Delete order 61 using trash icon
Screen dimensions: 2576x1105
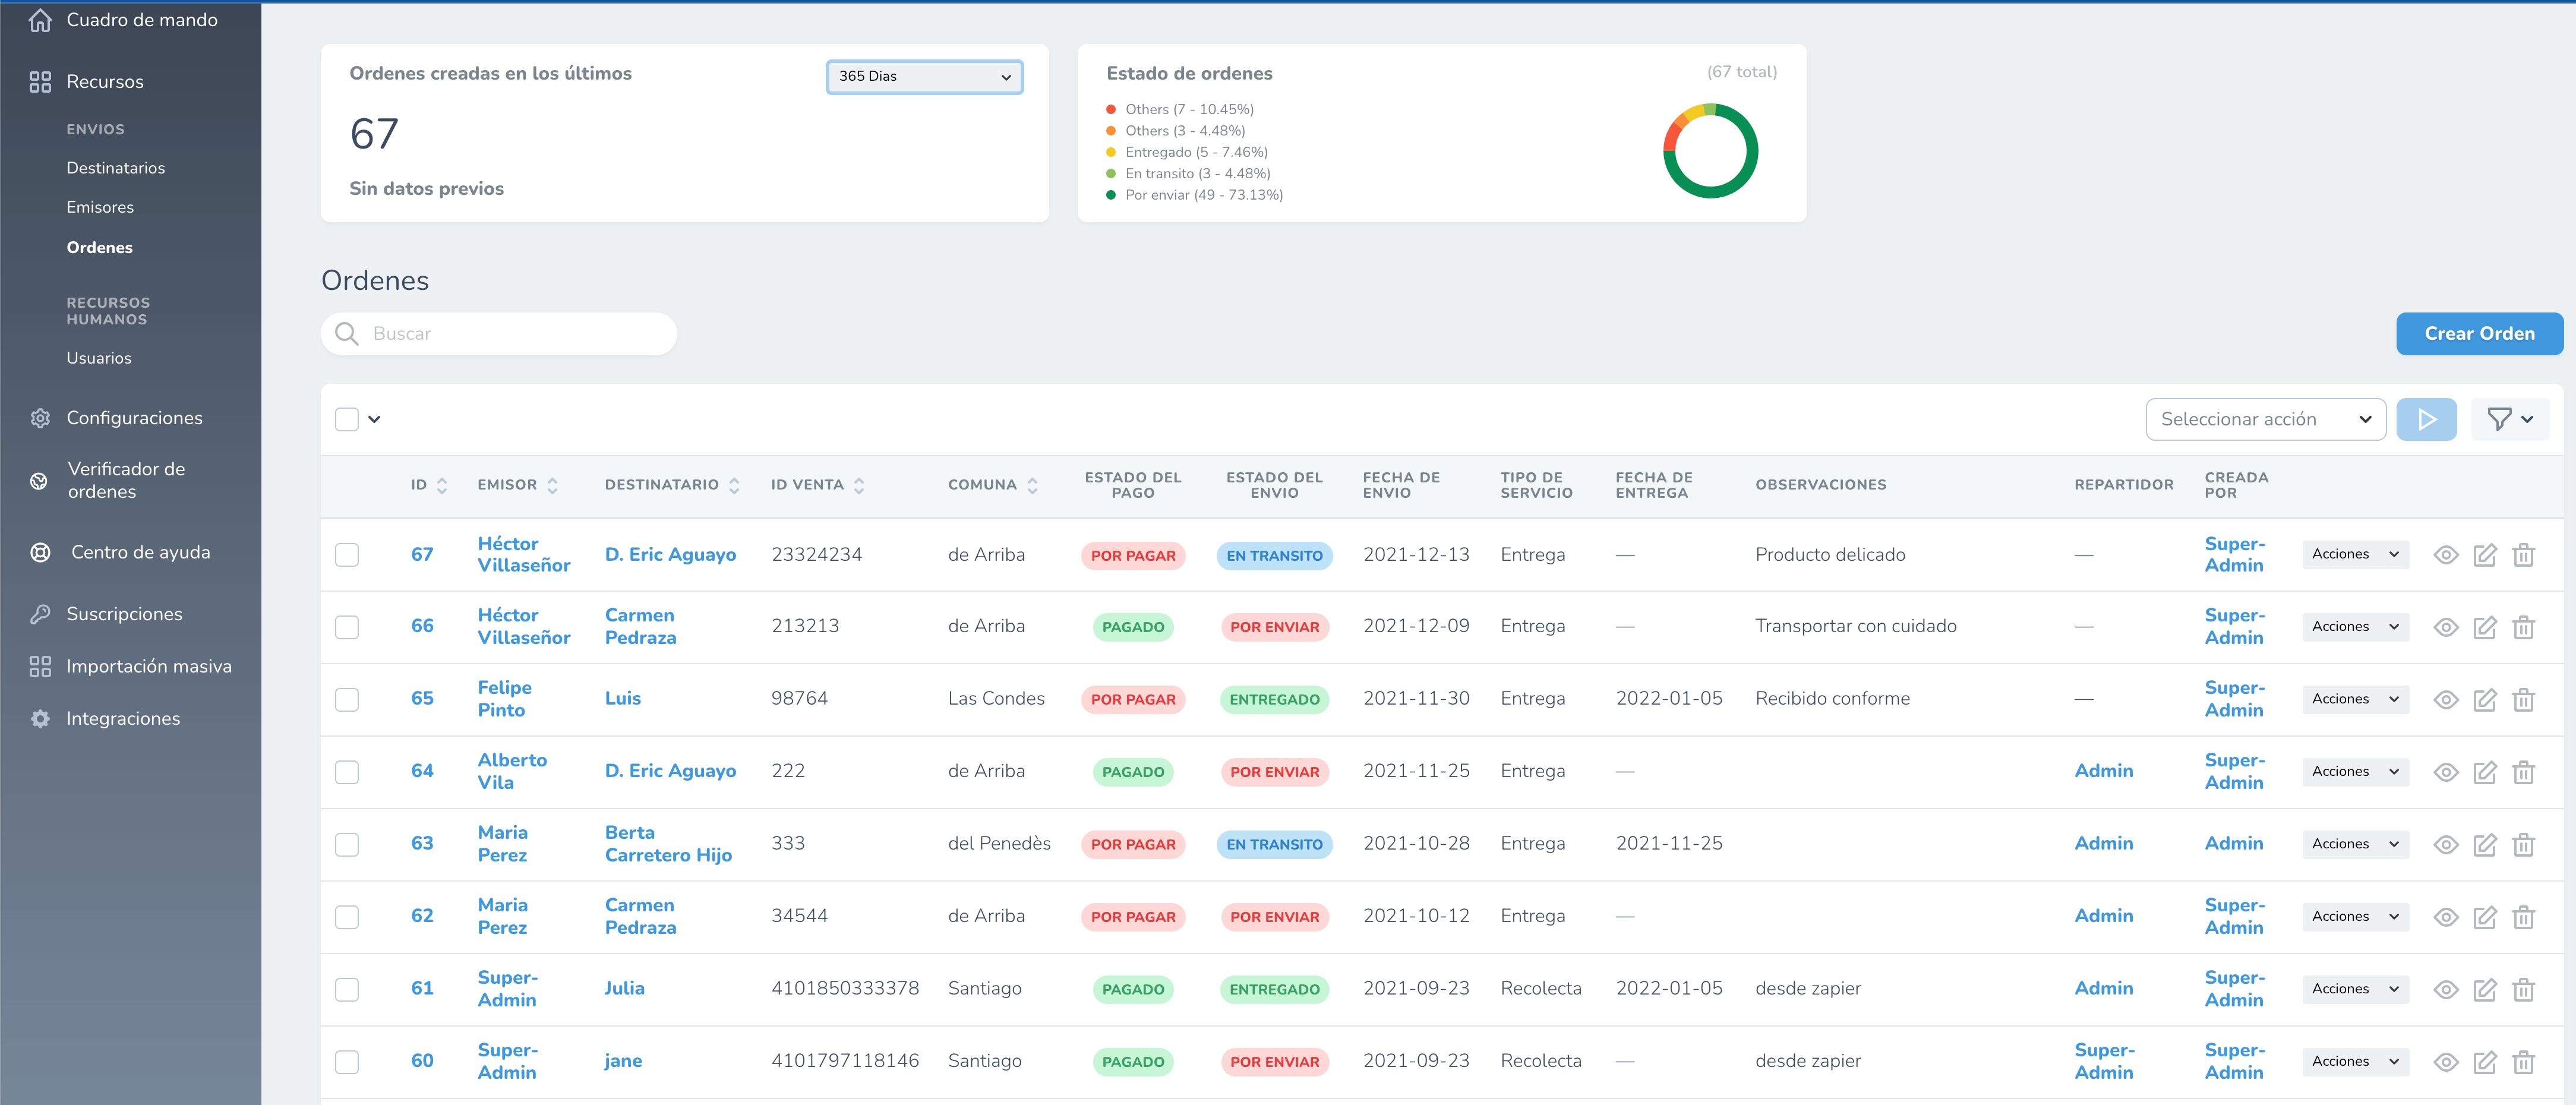pyautogui.click(x=2523, y=989)
